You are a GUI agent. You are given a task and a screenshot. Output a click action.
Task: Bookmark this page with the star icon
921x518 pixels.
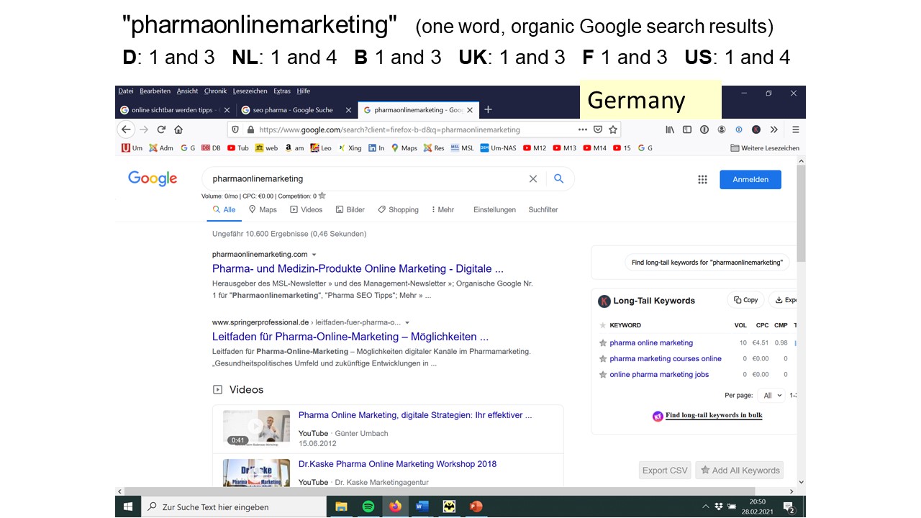click(x=613, y=129)
